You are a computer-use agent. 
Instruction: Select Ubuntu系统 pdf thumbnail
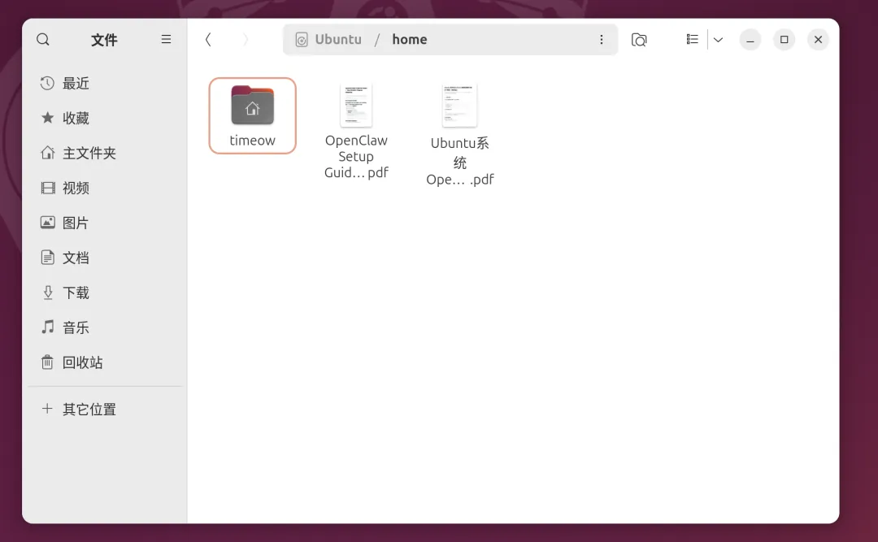click(459, 106)
